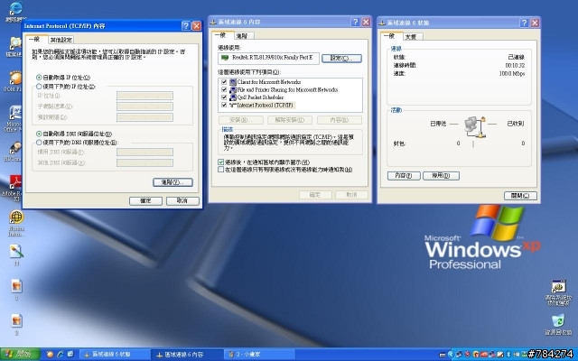Uncheck File and Printer Sharing for Microsoft Networks
Screen dimensions: 578x361
224,89
